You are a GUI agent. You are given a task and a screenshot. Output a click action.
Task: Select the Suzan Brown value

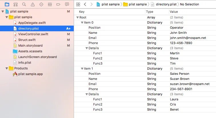pos(180,79)
